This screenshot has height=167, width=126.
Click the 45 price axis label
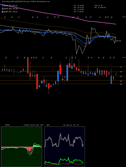coord(121,76)
